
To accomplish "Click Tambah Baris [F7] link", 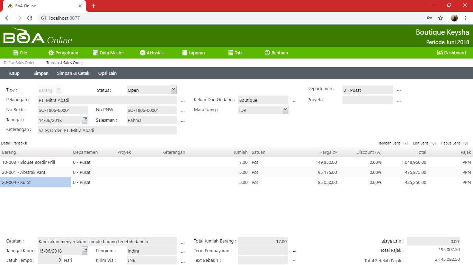I will pos(393,143).
